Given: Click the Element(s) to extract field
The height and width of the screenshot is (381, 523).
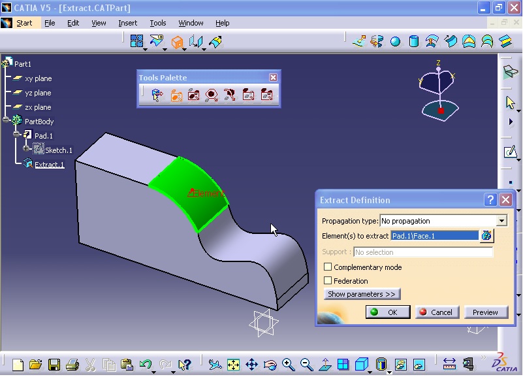Looking at the screenshot, I should [435, 236].
